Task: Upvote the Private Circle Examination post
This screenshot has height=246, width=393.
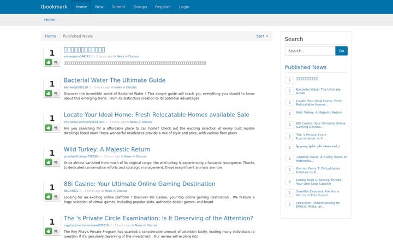Action: [x=49, y=231]
